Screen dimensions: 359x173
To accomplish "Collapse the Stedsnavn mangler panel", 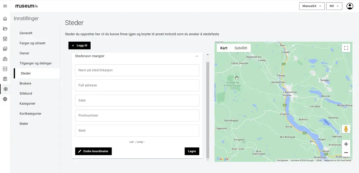I will (197, 56).
